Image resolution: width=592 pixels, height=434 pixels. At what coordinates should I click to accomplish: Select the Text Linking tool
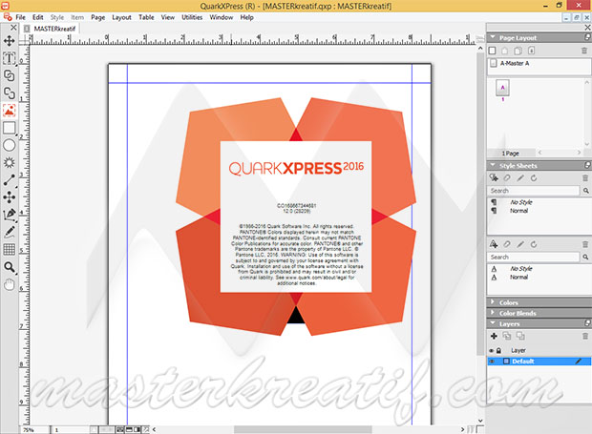pos(9,75)
